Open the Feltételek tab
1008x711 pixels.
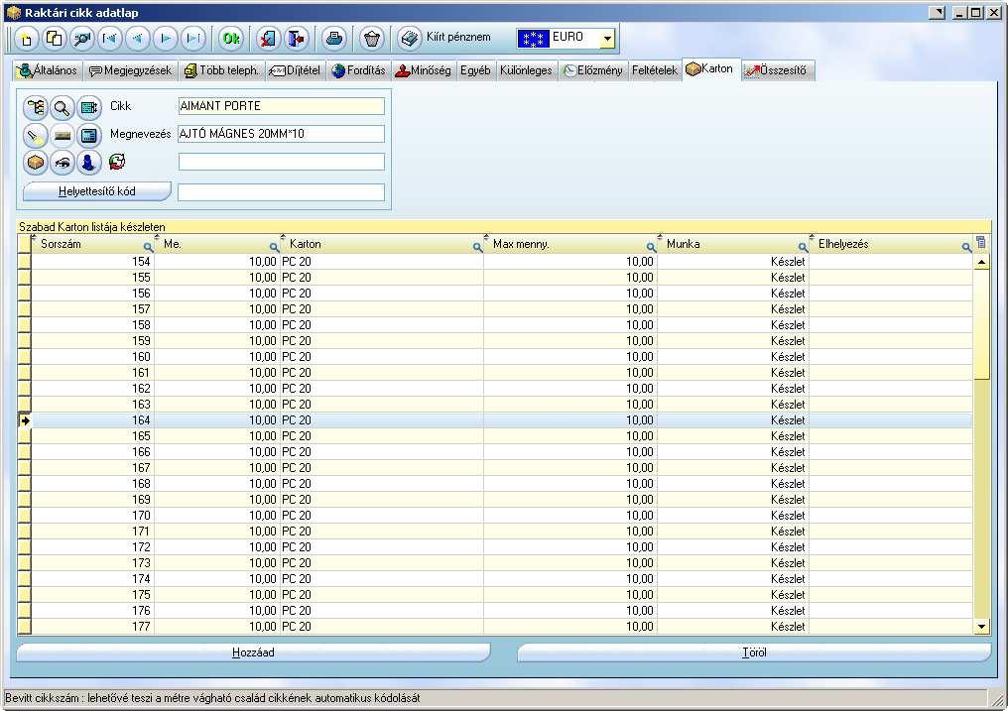pyautogui.click(x=655, y=70)
